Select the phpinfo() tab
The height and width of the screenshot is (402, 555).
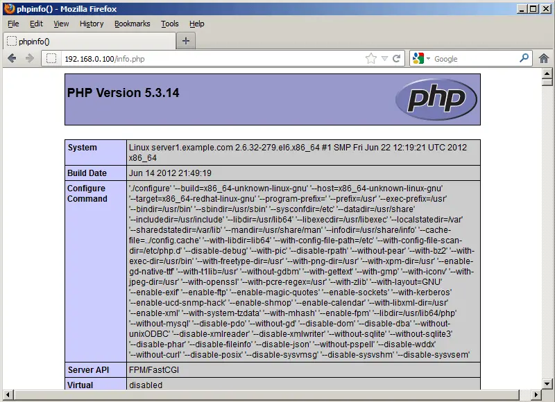89,42
